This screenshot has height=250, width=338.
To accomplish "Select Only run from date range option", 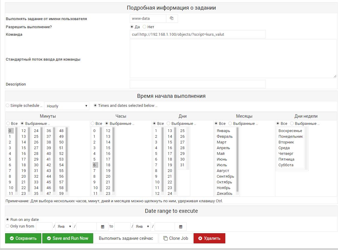I will tap(7, 226).
